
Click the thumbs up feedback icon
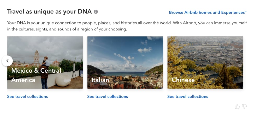pyautogui.click(x=237, y=106)
